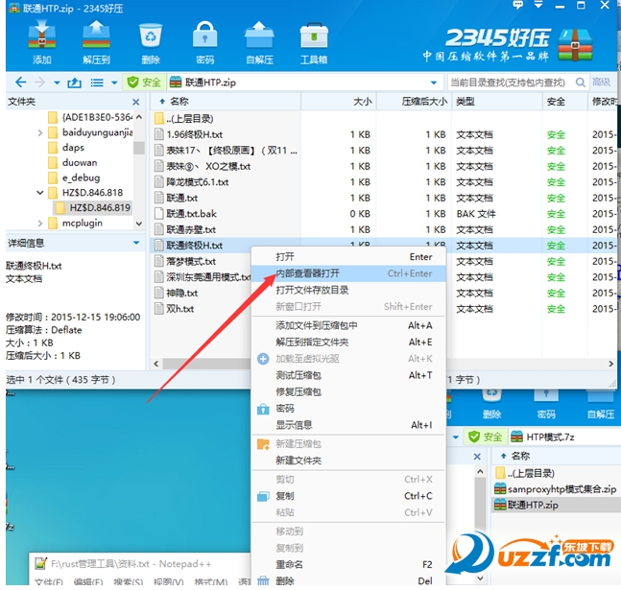621x590 pixels.
Task: Click the search magnifier icon
Action: (x=580, y=83)
